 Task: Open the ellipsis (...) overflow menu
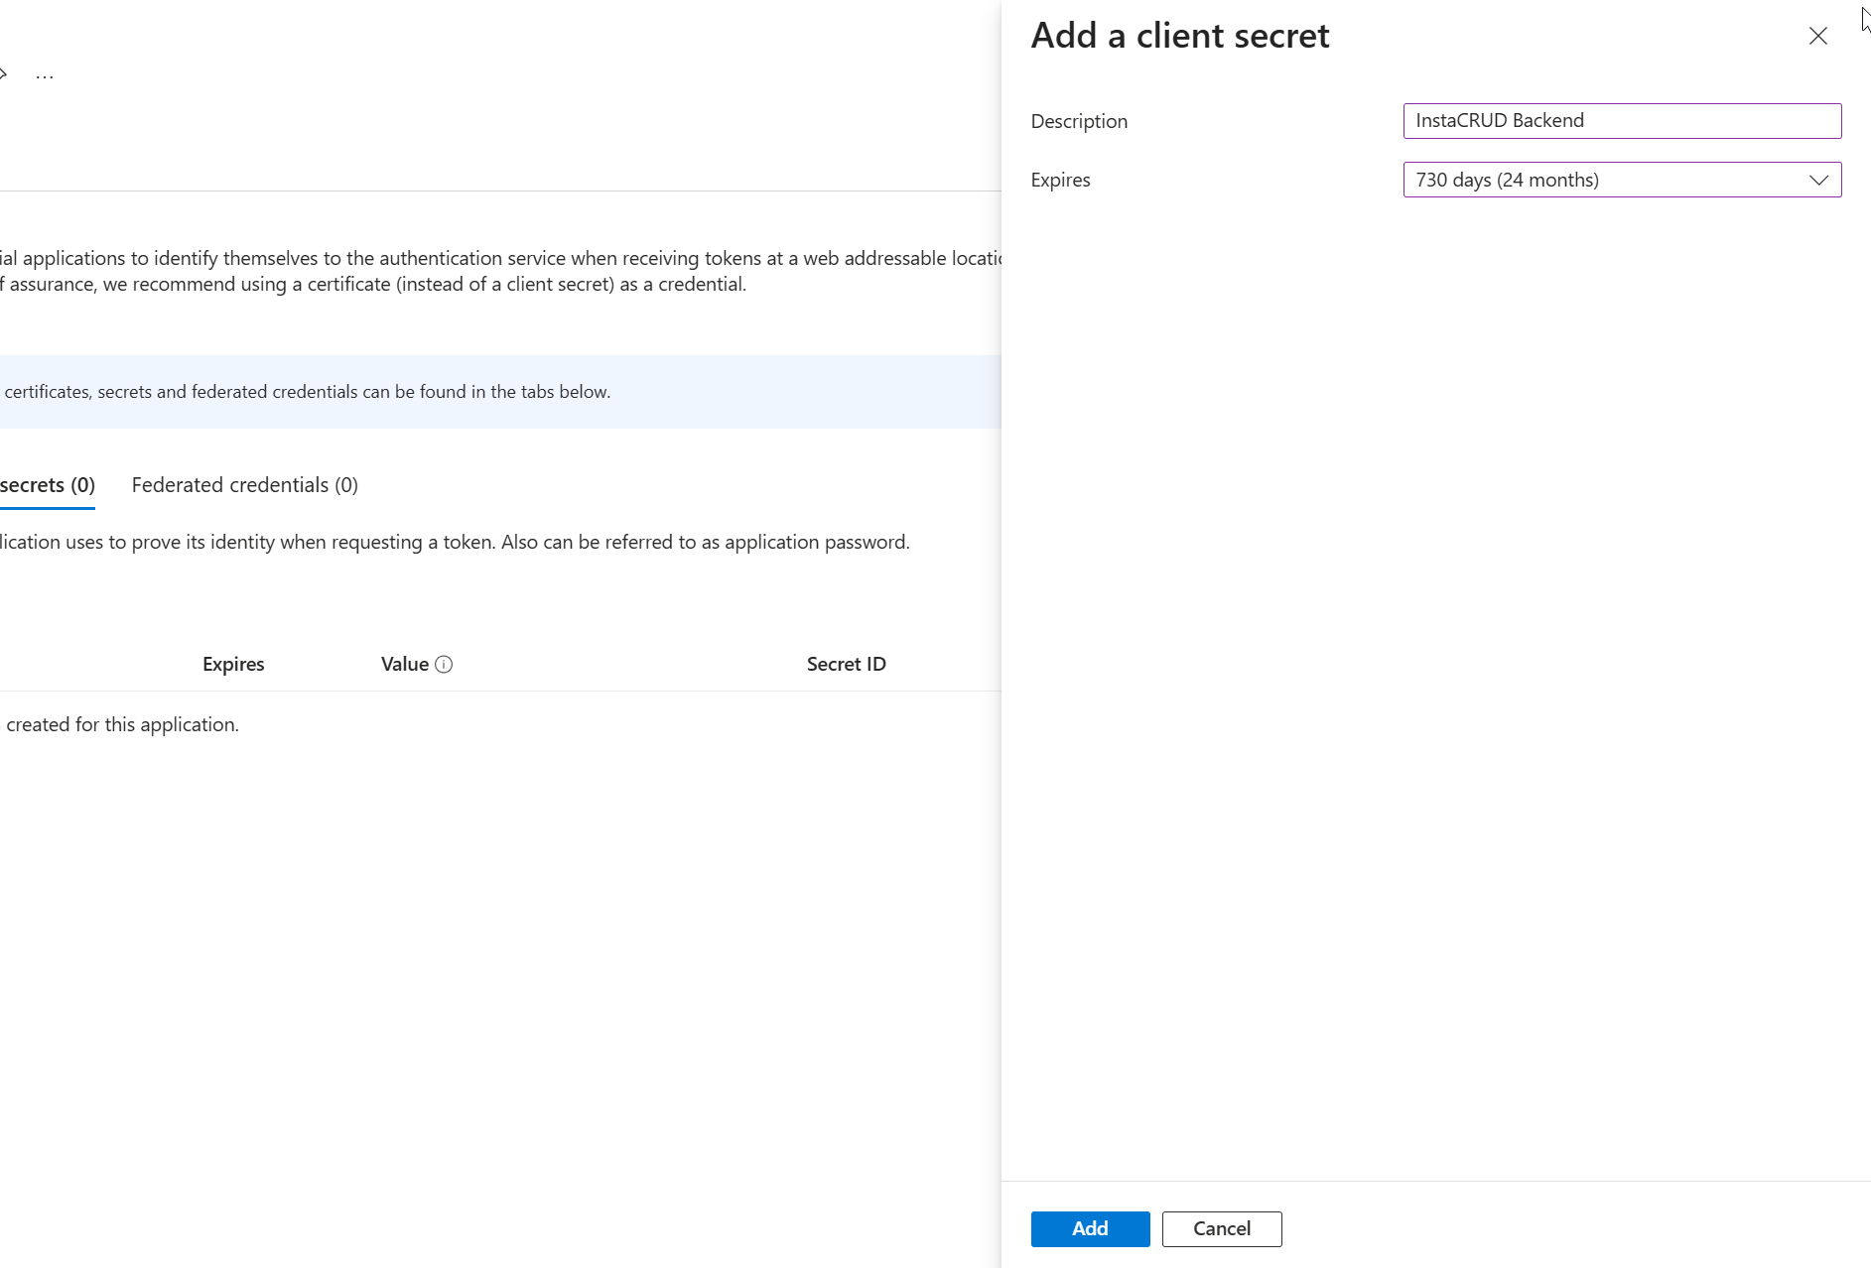tap(44, 73)
